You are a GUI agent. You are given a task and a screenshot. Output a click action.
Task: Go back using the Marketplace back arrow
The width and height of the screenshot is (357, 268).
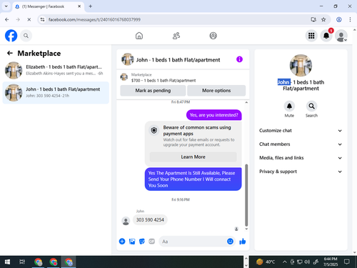coord(10,53)
